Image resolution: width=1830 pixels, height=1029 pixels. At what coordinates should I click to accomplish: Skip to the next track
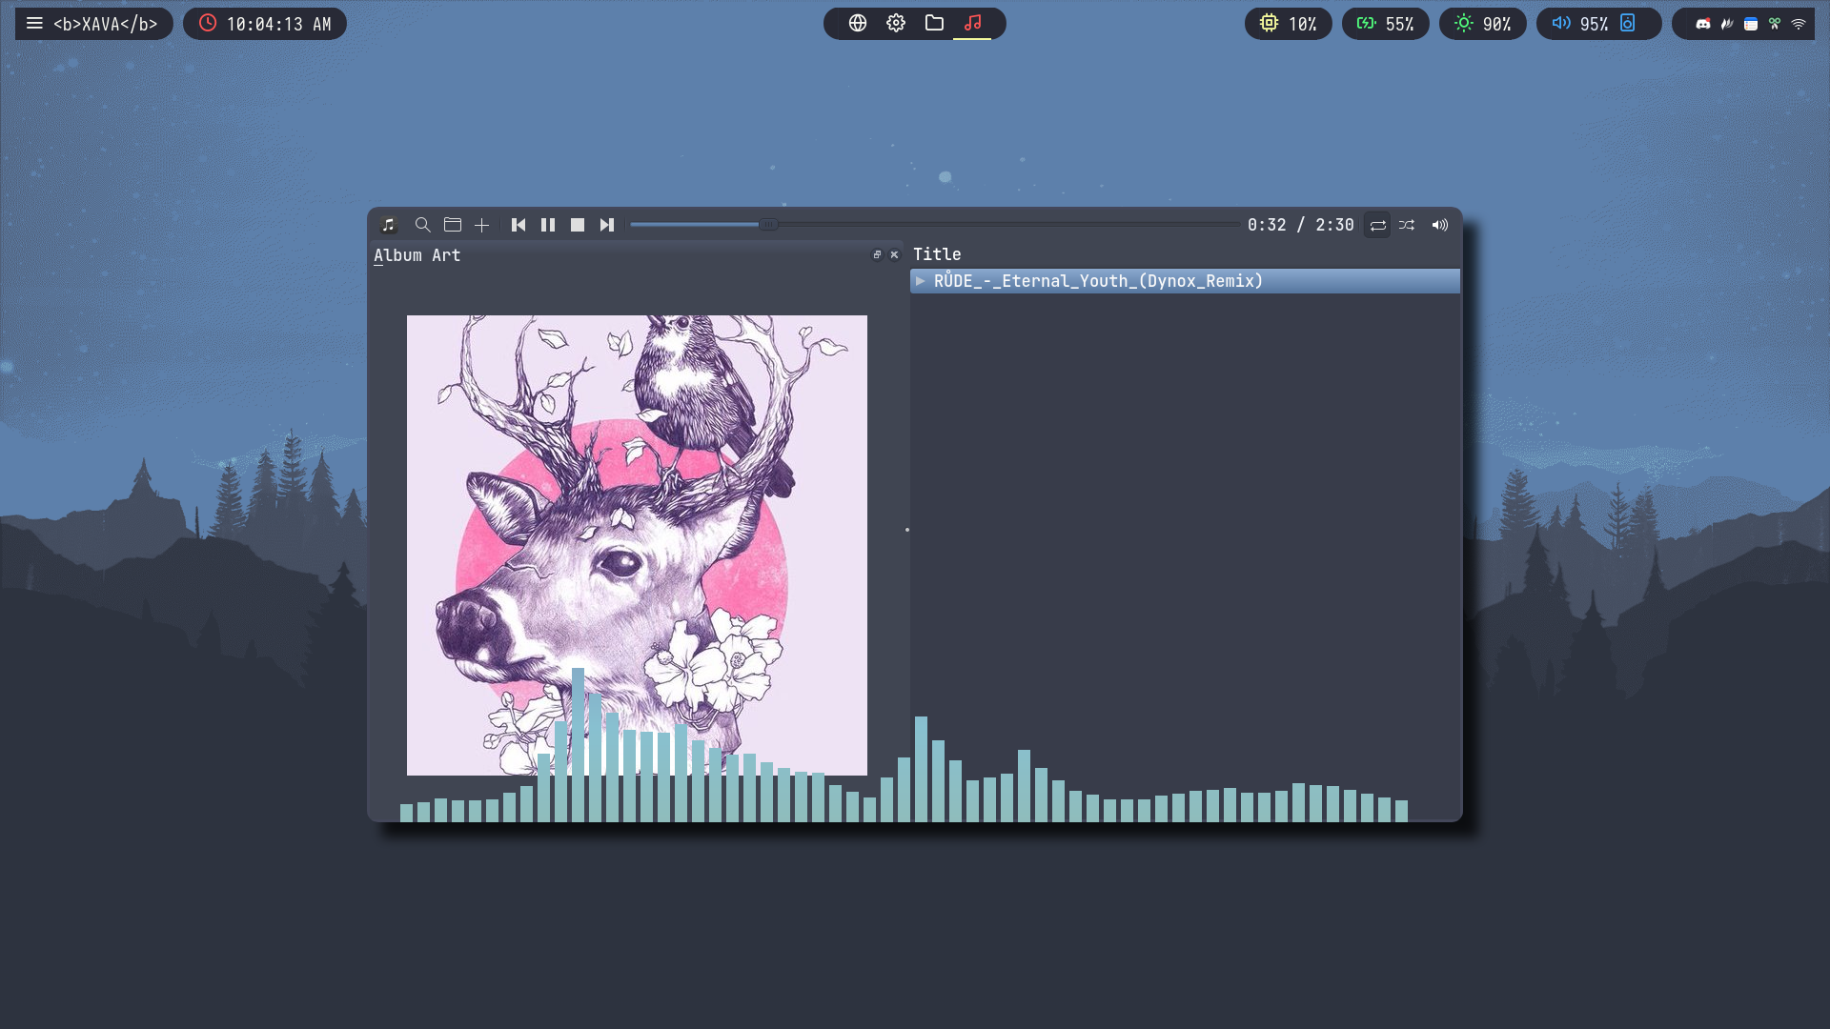tap(607, 225)
